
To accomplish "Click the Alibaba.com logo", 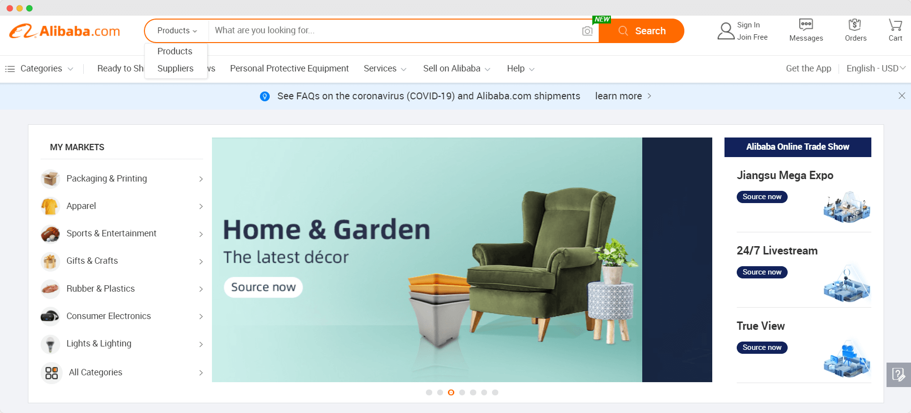I will pos(65,31).
